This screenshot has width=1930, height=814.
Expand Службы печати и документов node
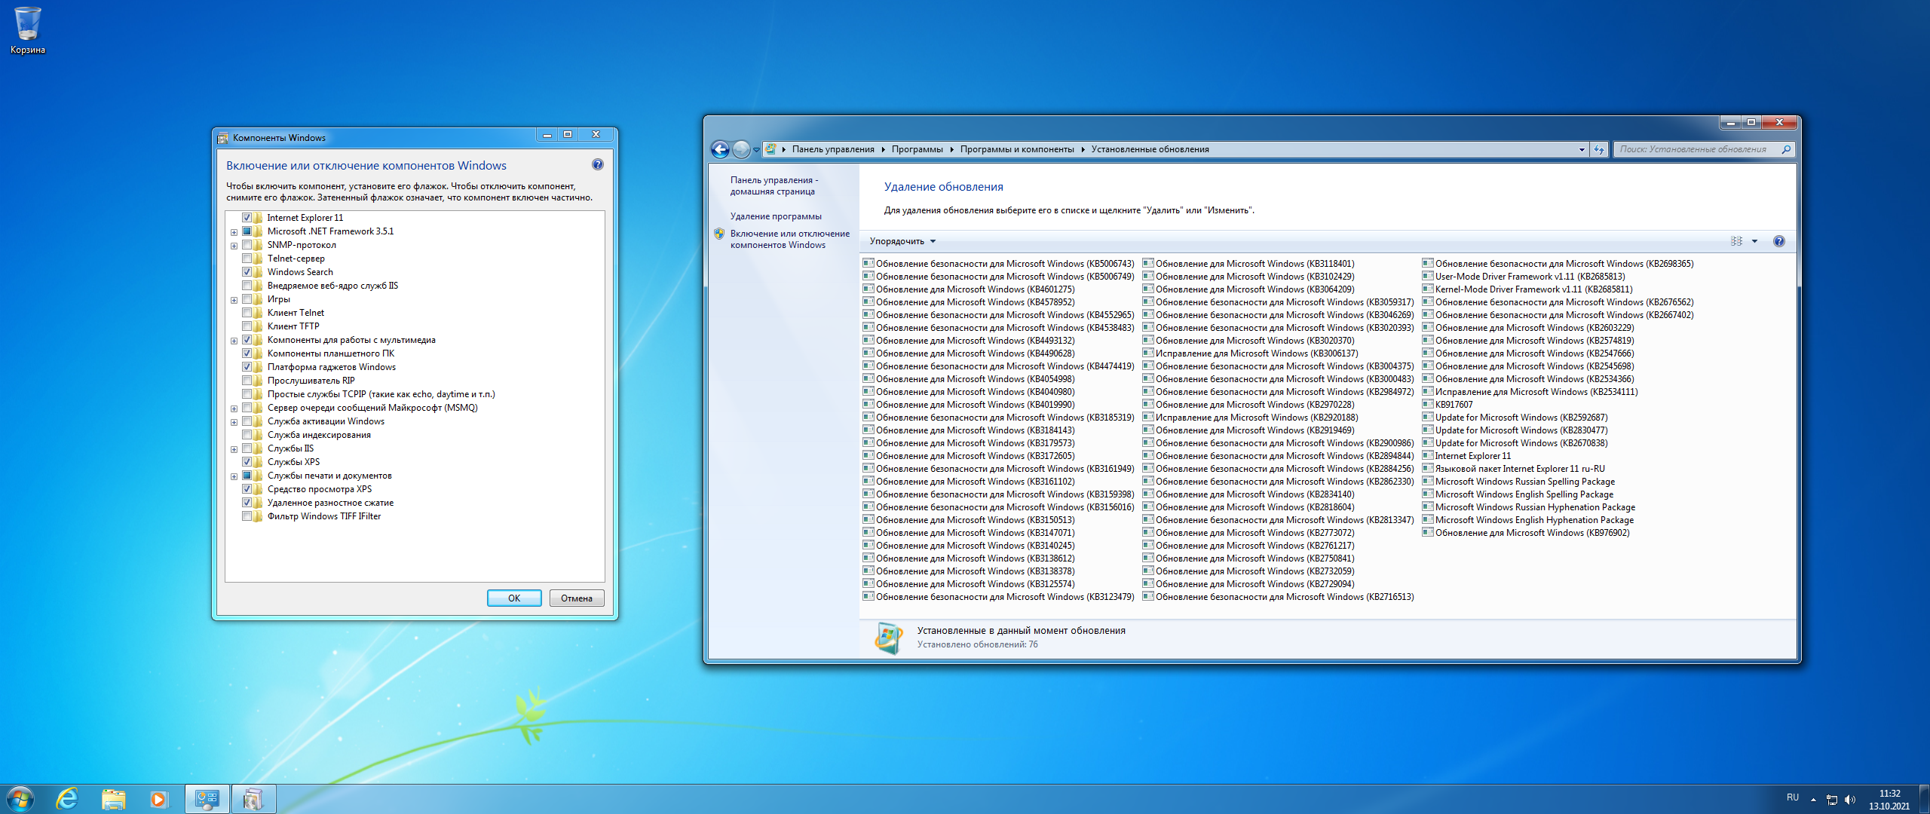click(234, 476)
